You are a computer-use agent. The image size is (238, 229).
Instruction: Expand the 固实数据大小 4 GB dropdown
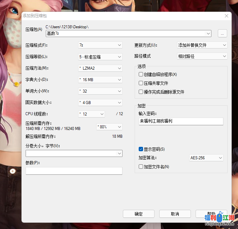[100, 103]
